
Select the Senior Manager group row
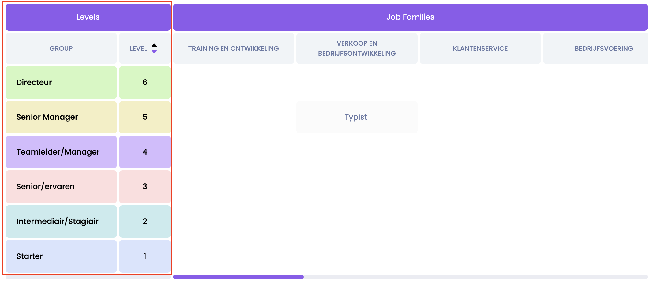coord(61,117)
